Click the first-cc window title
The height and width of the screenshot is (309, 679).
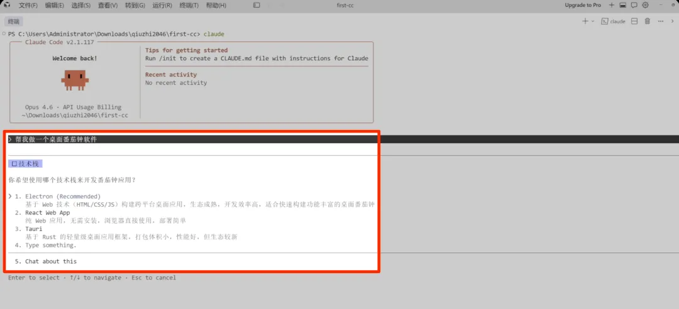click(346, 5)
